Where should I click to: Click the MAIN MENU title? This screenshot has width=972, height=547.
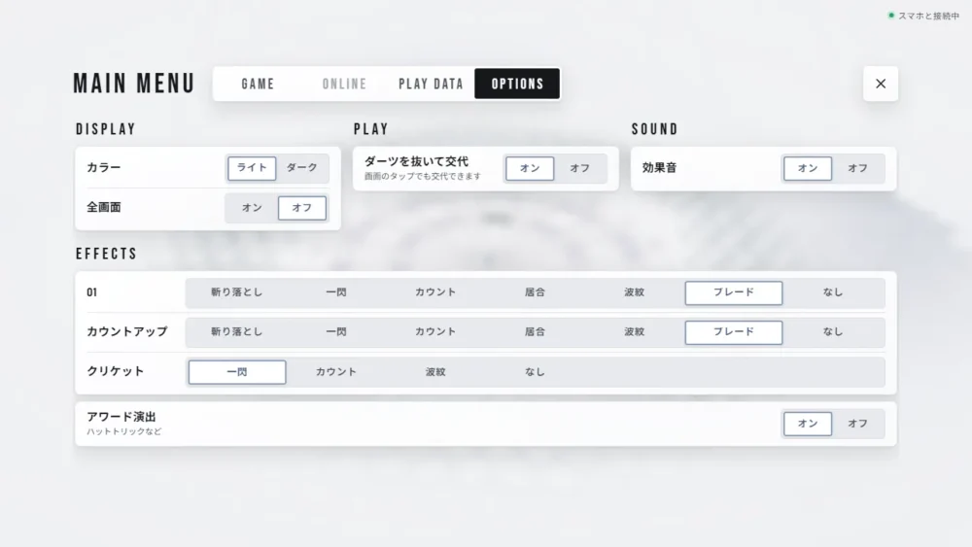[x=134, y=84]
